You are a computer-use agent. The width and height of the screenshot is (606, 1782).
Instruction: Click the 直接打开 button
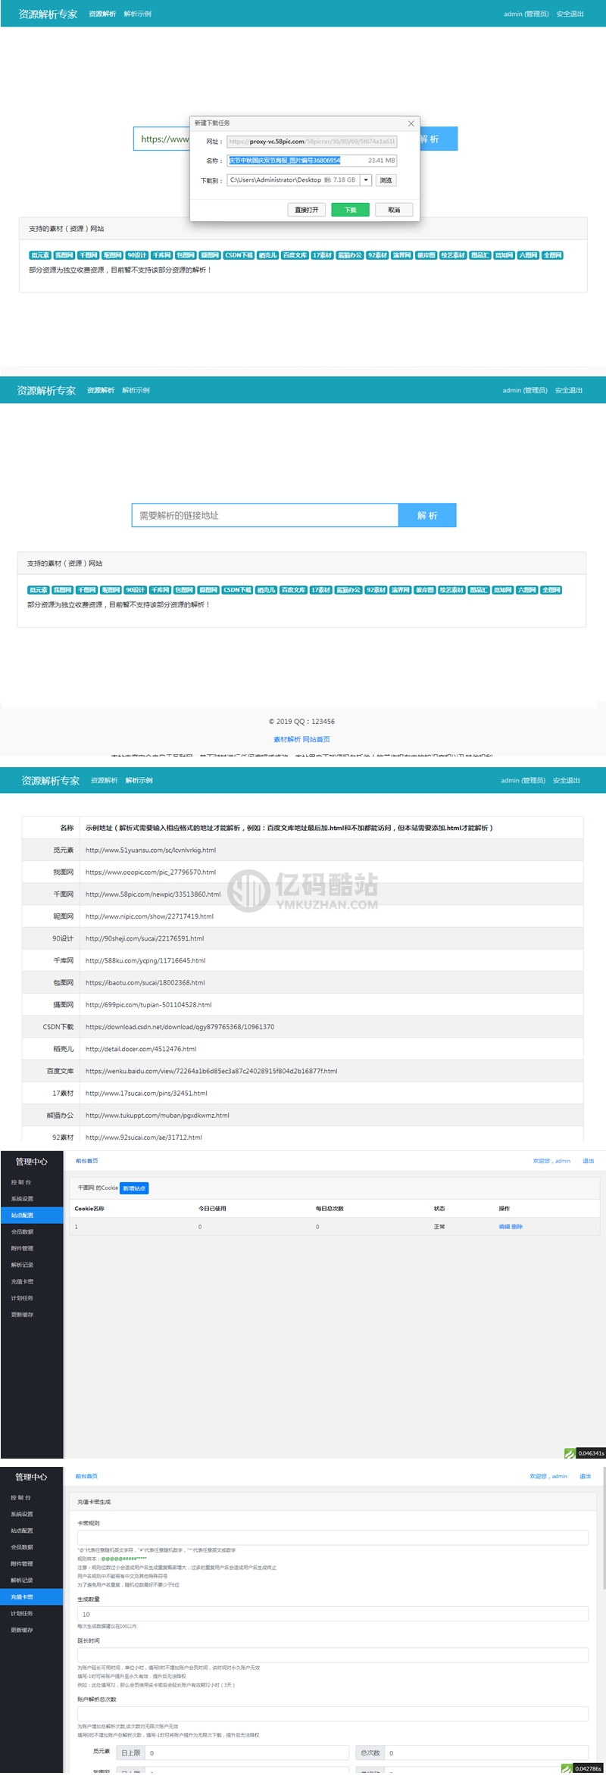pyautogui.click(x=307, y=210)
